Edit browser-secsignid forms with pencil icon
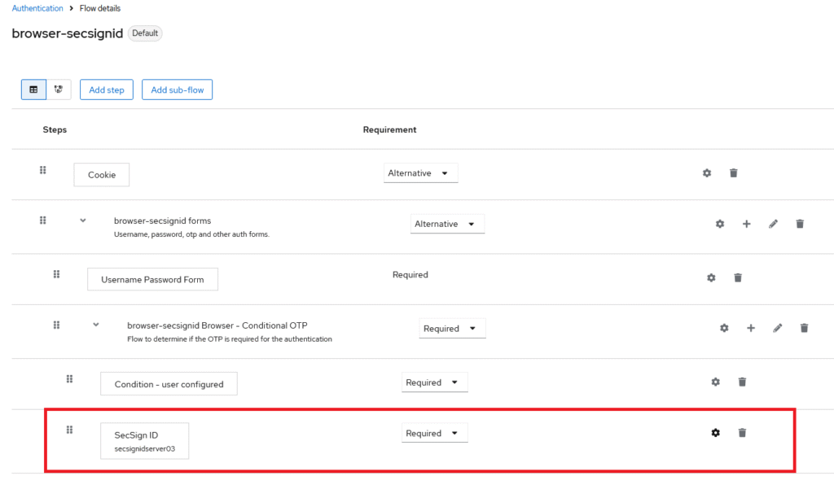Image resolution: width=834 pixels, height=489 pixels. [x=773, y=224]
